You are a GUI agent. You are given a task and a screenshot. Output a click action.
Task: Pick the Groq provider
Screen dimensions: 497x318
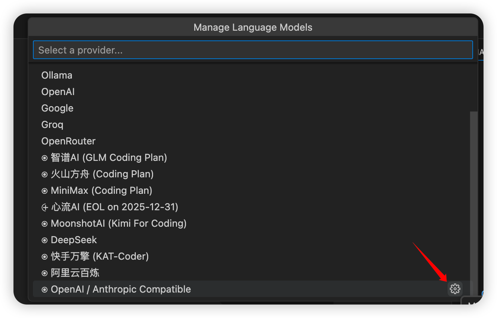click(x=253, y=125)
